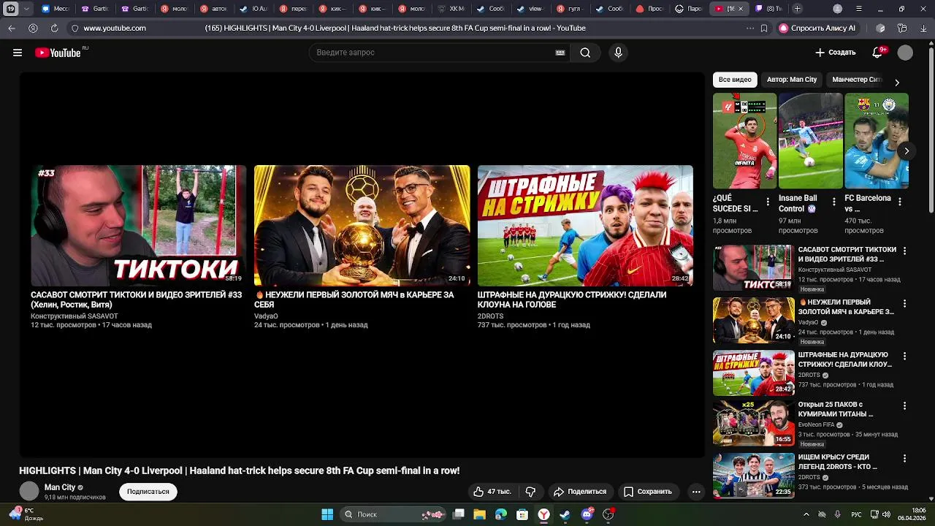Bookmark this page in address bar
This screenshot has height=526, width=935.
point(764,28)
